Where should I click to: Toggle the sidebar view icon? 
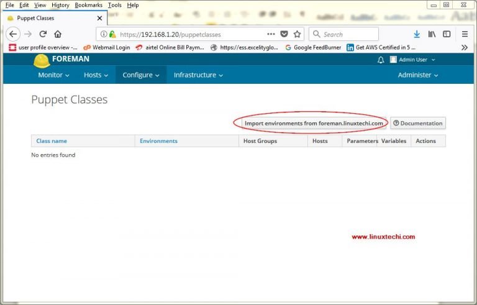447,34
